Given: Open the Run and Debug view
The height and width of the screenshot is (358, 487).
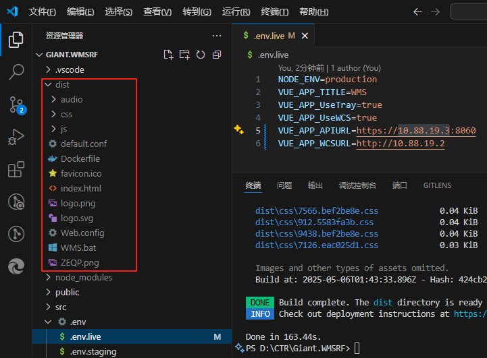Looking at the screenshot, I should [16, 137].
